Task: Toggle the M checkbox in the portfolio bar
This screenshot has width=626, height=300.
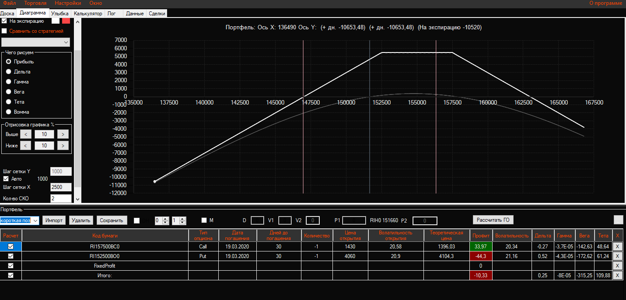Action: (x=204, y=220)
